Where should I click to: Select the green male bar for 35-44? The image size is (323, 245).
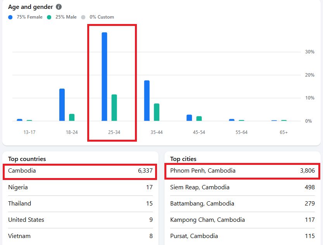coord(157,112)
